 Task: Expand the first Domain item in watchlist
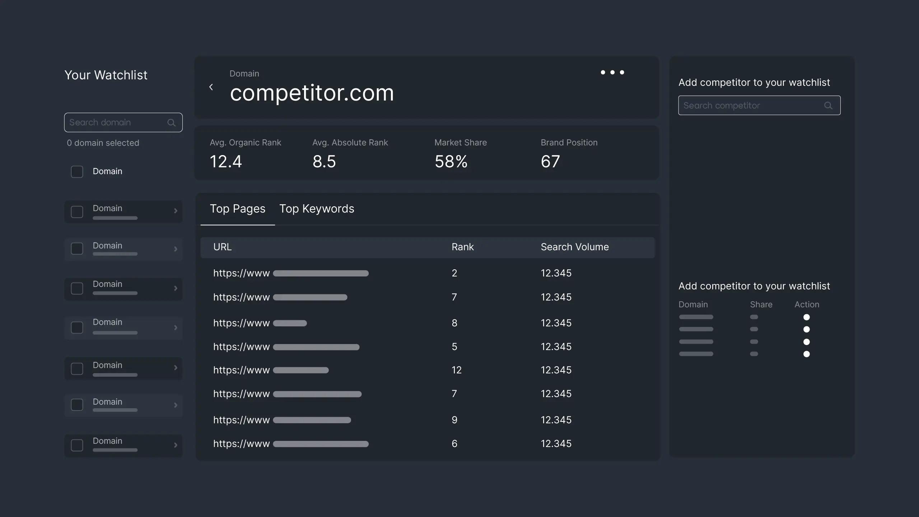[175, 211]
